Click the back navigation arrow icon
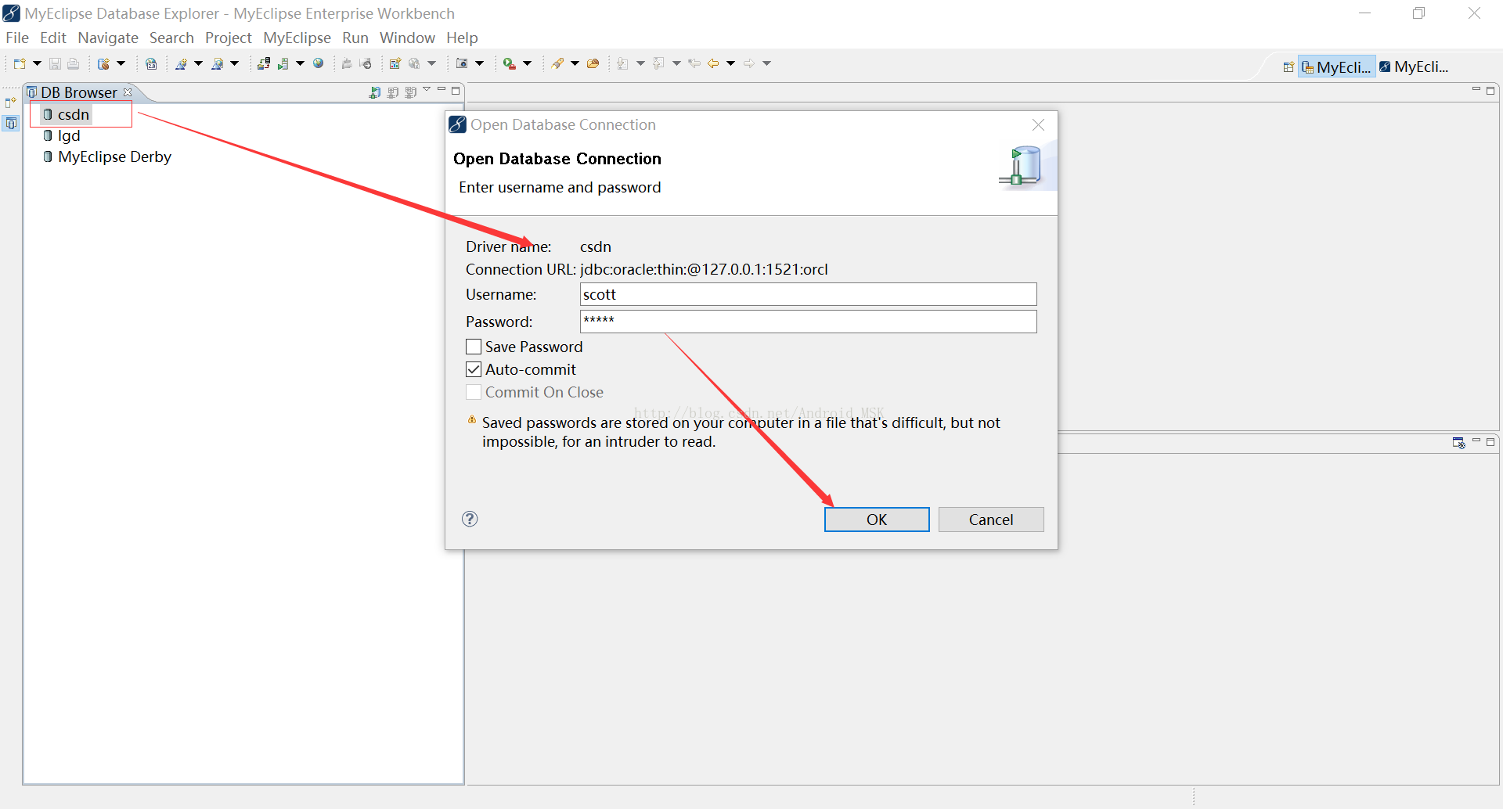The image size is (1503, 809). click(x=713, y=64)
